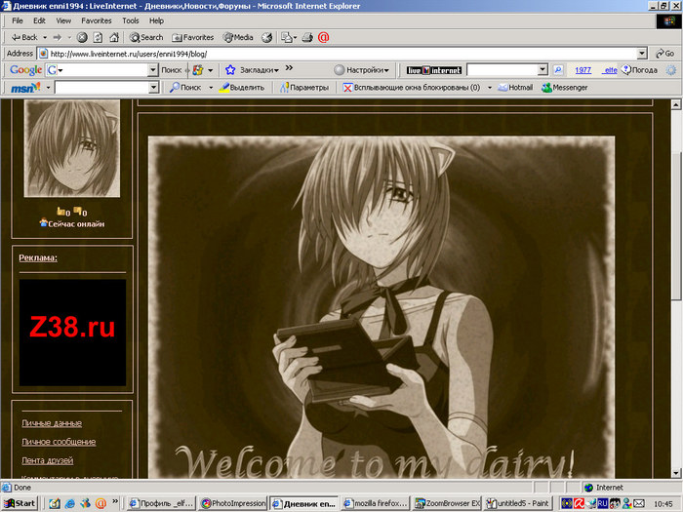Click the gear icon at toolbar's right end

coord(671,69)
